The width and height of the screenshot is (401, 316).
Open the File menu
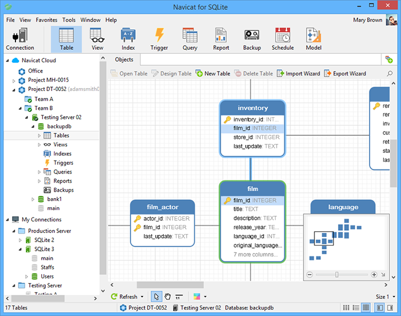[x=10, y=20]
